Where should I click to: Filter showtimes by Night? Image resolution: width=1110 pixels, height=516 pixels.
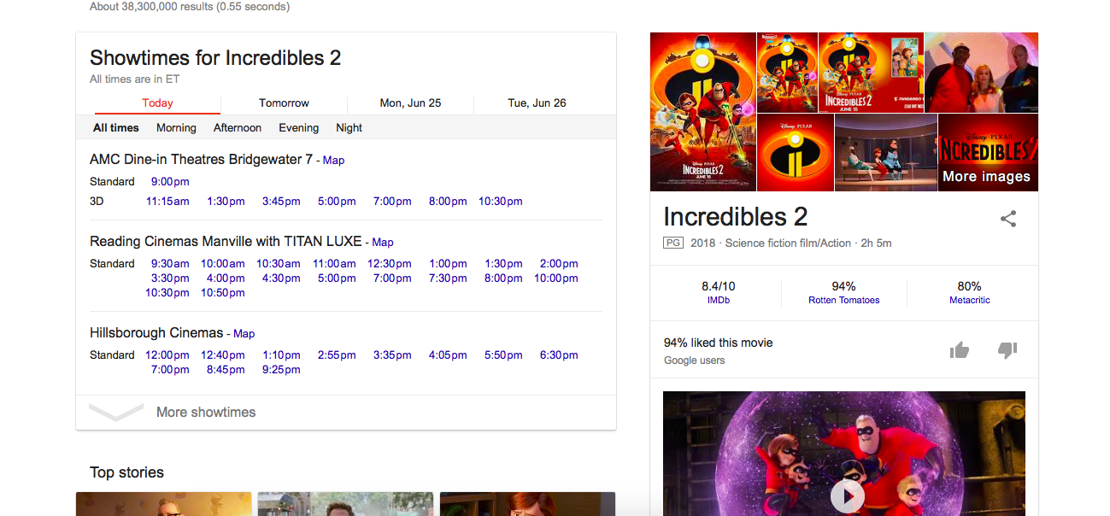point(349,128)
